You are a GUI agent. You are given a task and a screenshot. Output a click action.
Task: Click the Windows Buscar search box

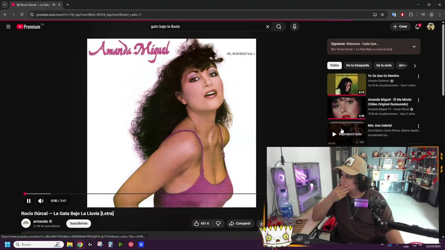tap(39, 244)
